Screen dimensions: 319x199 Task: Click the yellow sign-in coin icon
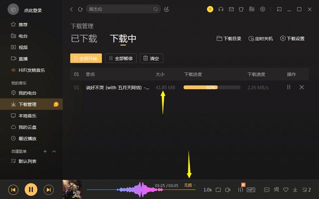tap(210, 9)
